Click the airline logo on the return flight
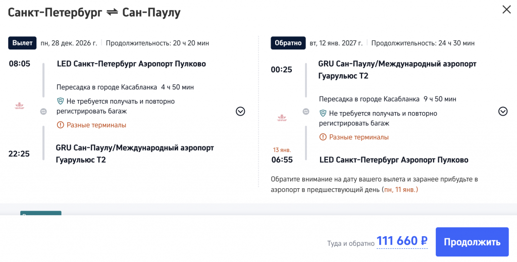Viewport: 517px width, 262px height. [282, 118]
